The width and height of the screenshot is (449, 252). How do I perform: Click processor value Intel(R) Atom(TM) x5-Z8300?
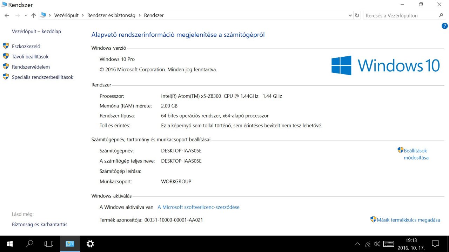[x=221, y=96]
